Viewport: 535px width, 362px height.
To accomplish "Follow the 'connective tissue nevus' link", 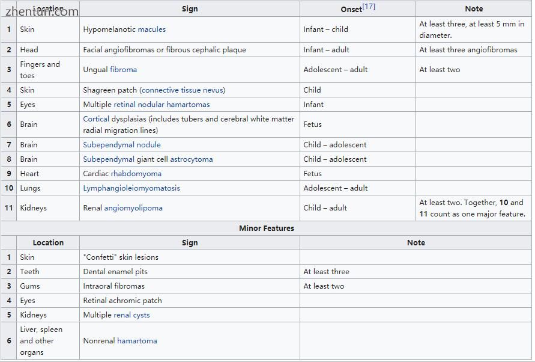I will [182, 90].
